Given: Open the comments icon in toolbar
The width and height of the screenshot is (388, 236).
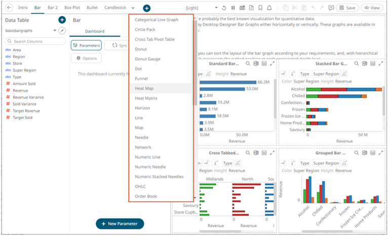Looking at the screenshot, I should point(331,8).
